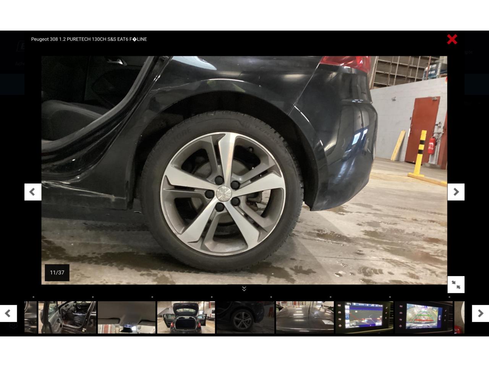Click the main wheel photo
The image size is (489, 367).
coord(244,170)
